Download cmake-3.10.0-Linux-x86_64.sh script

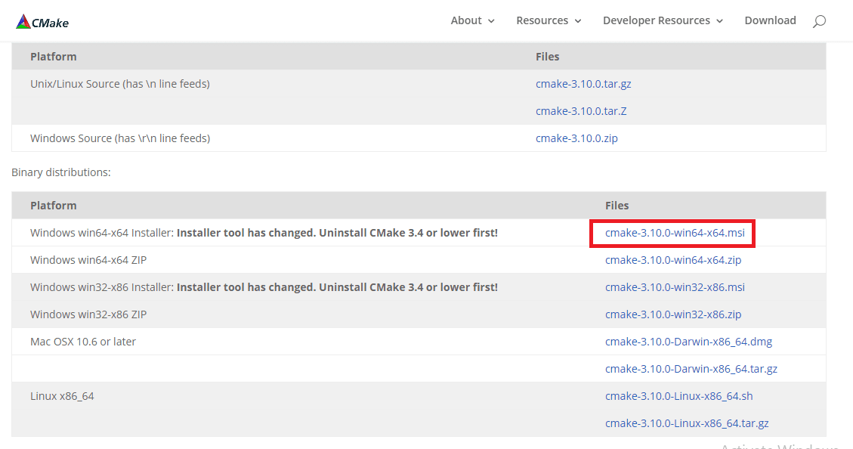point(679,396)
